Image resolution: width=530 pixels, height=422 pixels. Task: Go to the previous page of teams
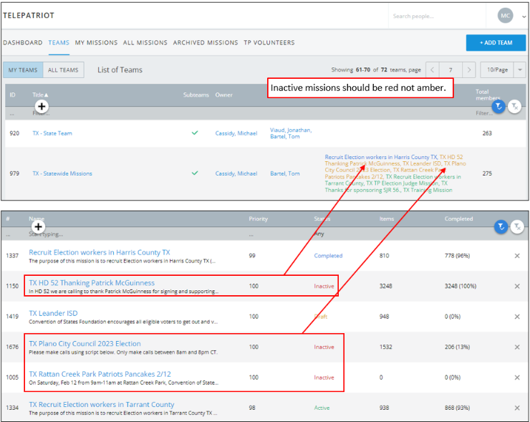click(x=433, y=70)
